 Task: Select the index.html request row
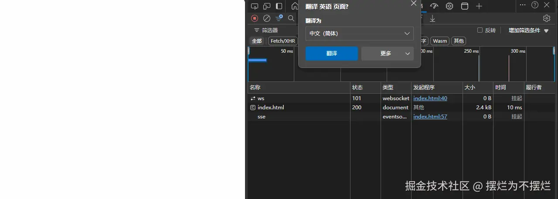(401, 107)
